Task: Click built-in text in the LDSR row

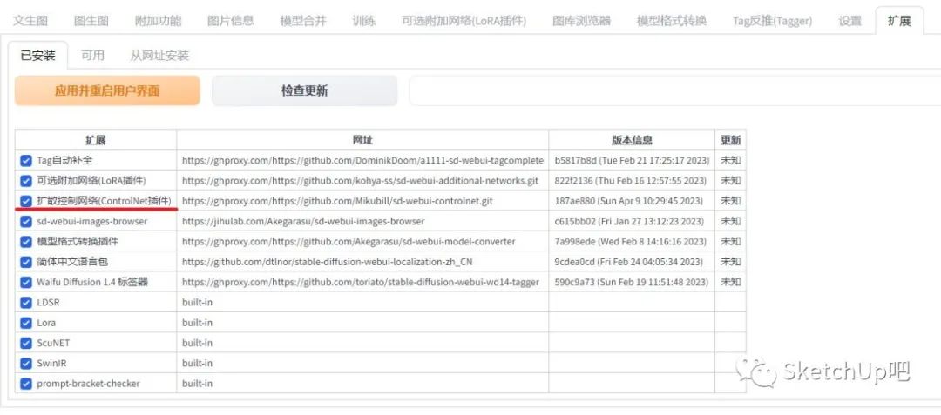Action: click(197, 303)
